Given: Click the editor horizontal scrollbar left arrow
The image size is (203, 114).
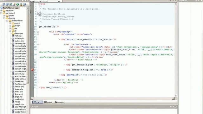Looking at the screenshot, I should (32, 98).
